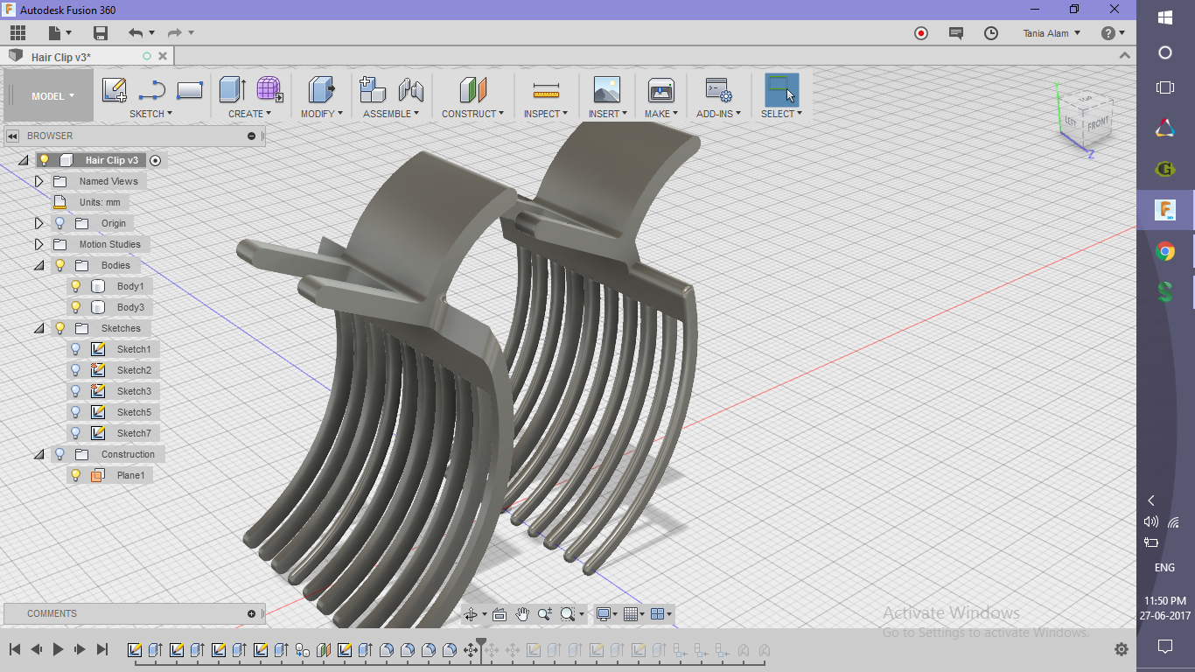Click the Move feature in timeline
The image size is (1195, 672).
pyautogui.click(x=471, y=650)
